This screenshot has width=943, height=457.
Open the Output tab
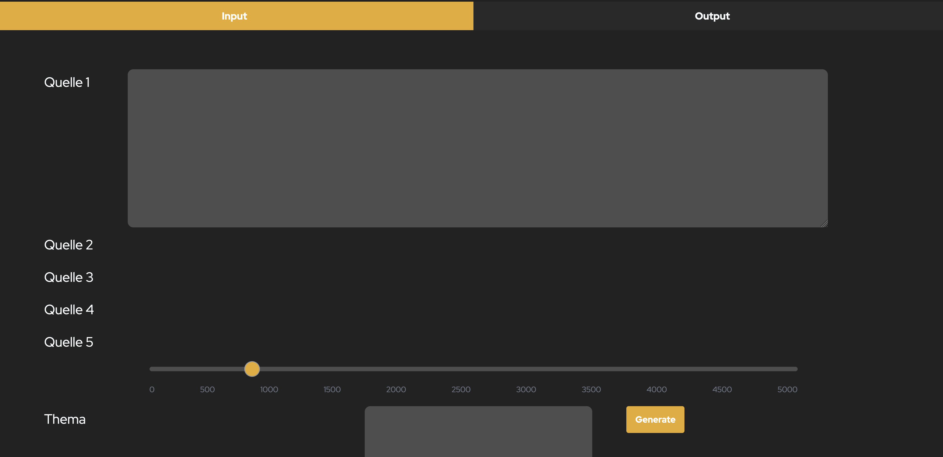[x=708, y=16]
